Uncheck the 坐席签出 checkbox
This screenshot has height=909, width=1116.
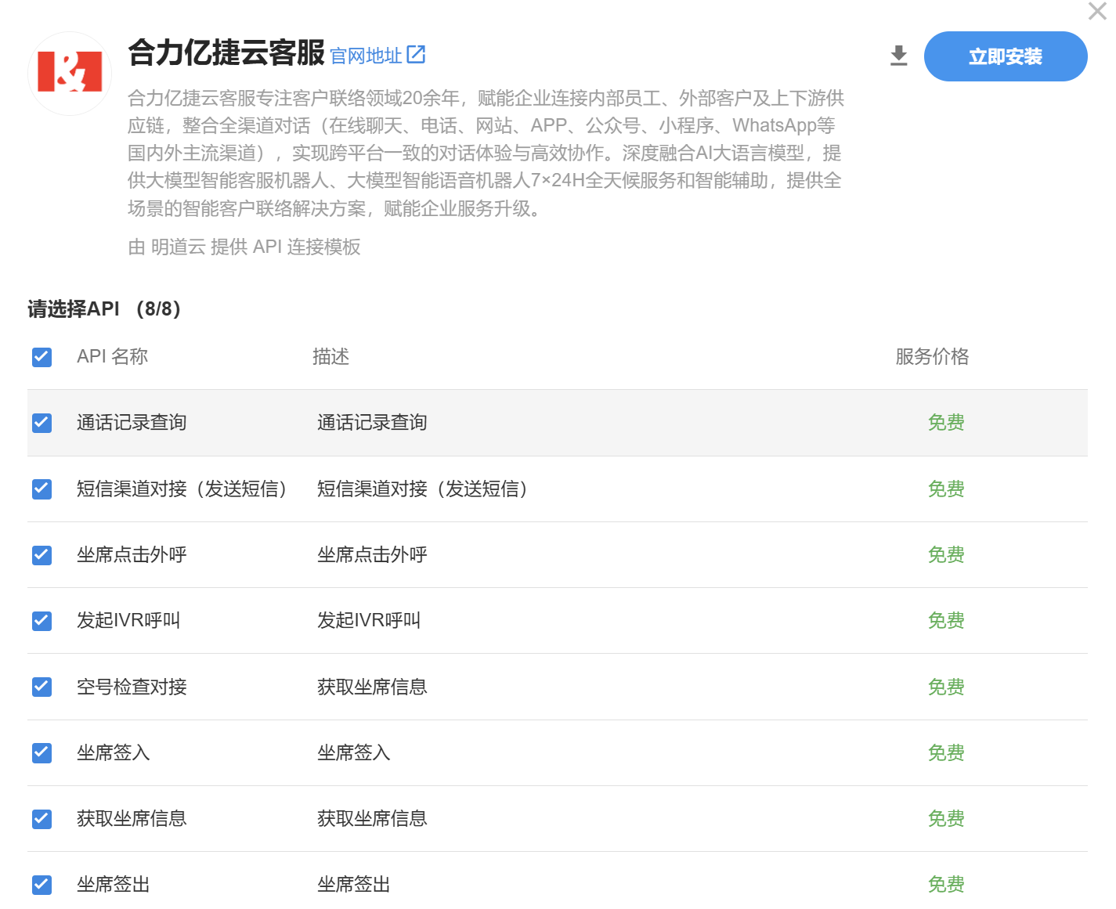point(42,885)
